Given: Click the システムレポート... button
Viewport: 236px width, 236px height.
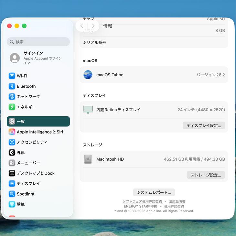Looking at the screenshot, I should coord(154,192).
